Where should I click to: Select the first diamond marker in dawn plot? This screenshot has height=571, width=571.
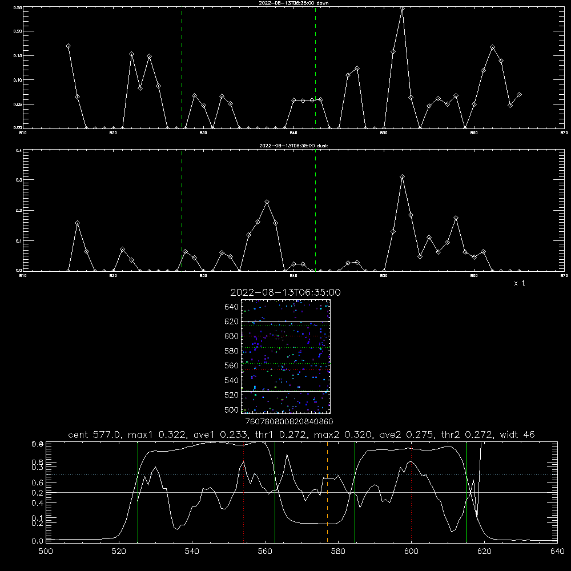68,46
